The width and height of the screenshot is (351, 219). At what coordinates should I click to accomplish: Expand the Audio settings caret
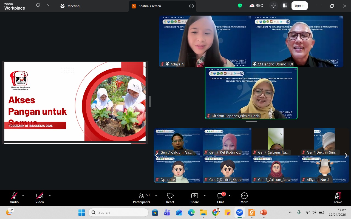(23, 196)
